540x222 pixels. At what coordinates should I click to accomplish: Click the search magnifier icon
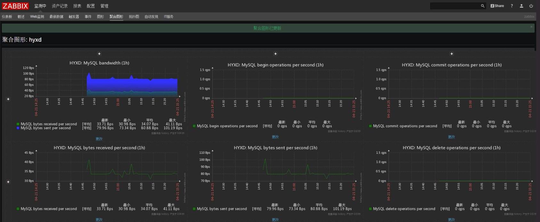(483, 6)
